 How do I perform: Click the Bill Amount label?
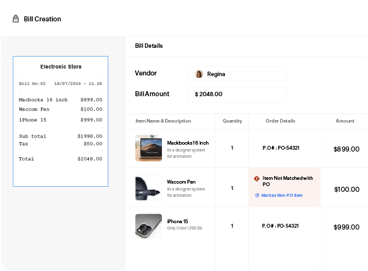pos(152,94)
